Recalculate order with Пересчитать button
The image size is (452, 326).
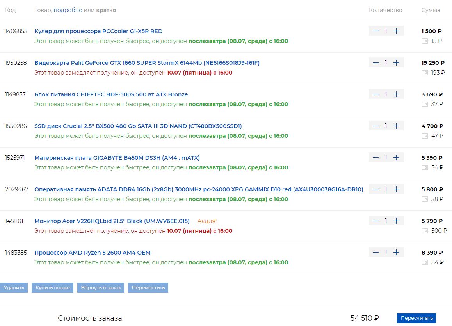click(416, 318)
